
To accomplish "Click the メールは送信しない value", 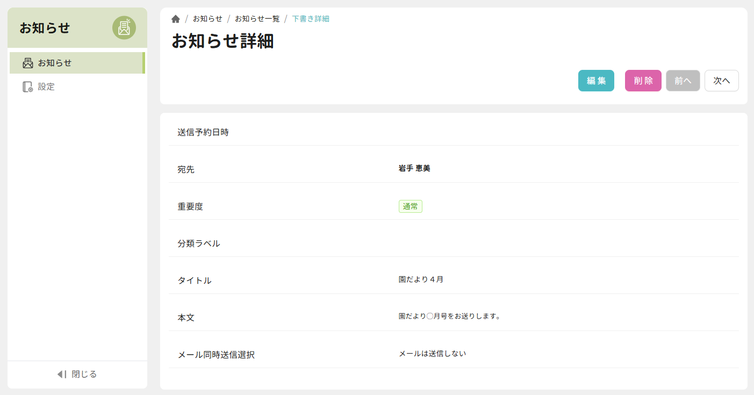I will (432, 354).
